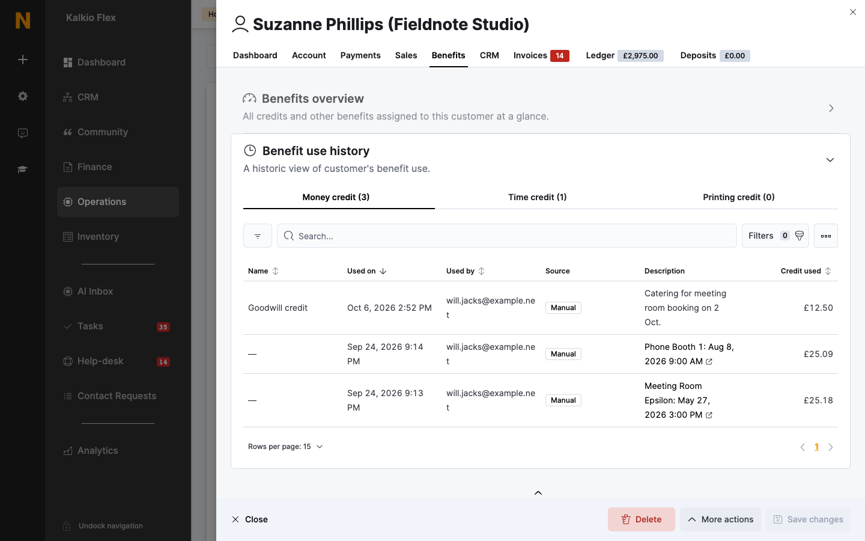Click the Save changes button
This screenshot has height=541, width=865.
pyautogui.click(x=808, y=519)
